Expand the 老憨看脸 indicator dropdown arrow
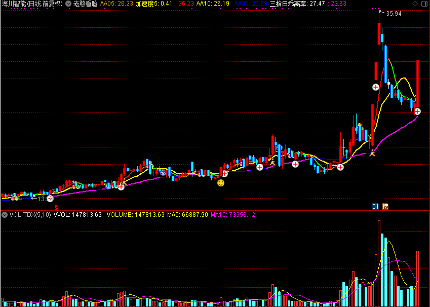 click(x=68, y=4)
